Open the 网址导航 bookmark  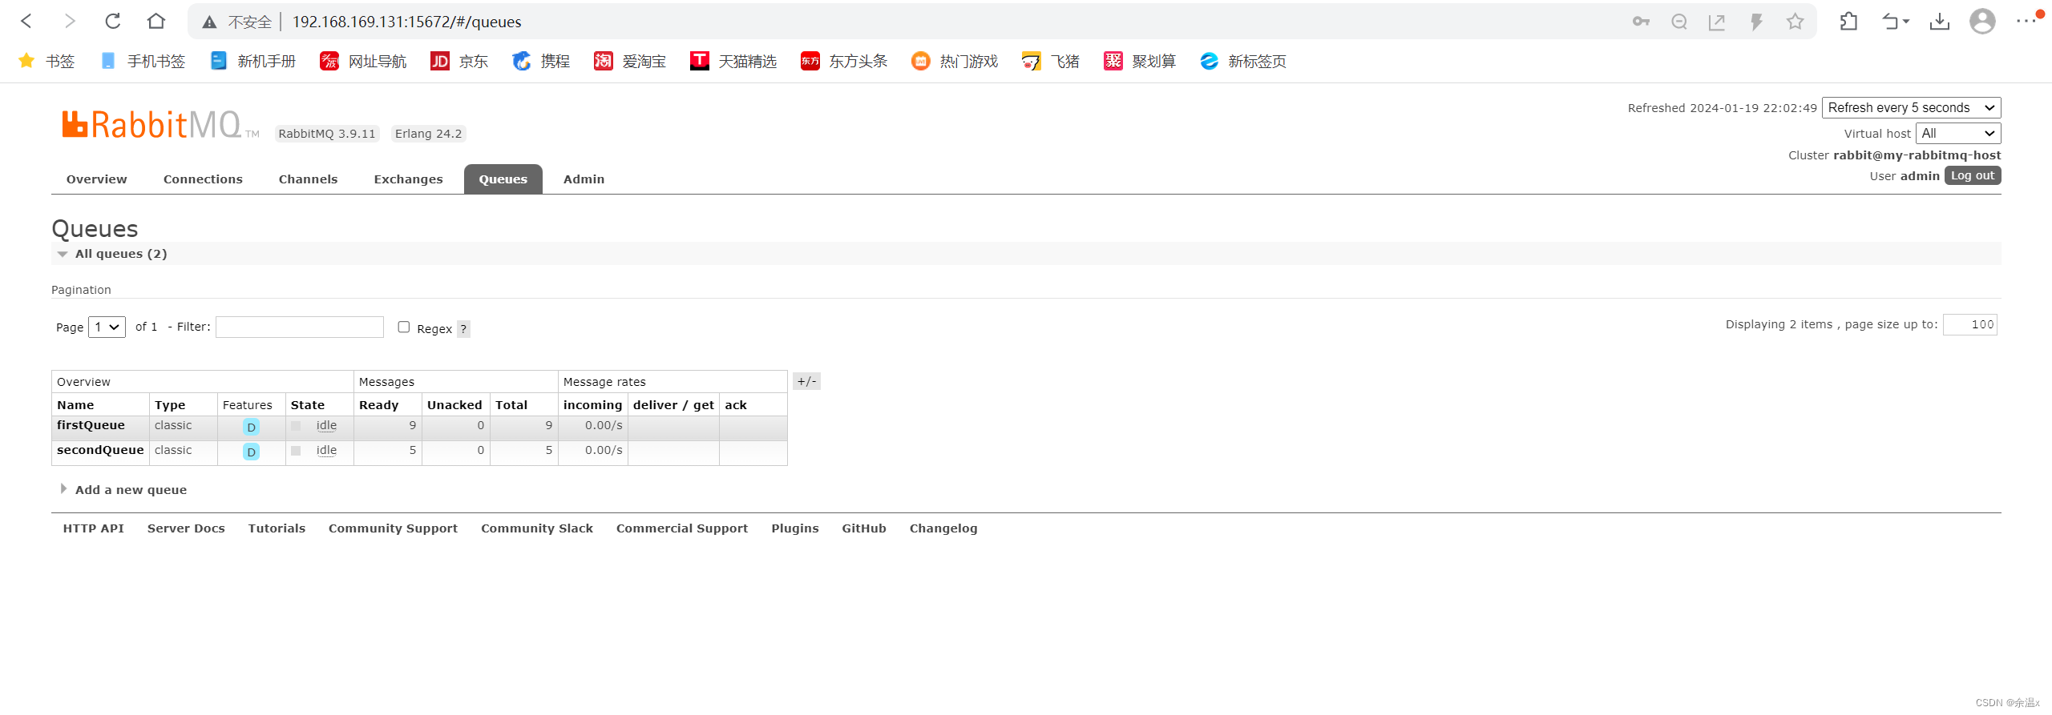click(364, 61)
